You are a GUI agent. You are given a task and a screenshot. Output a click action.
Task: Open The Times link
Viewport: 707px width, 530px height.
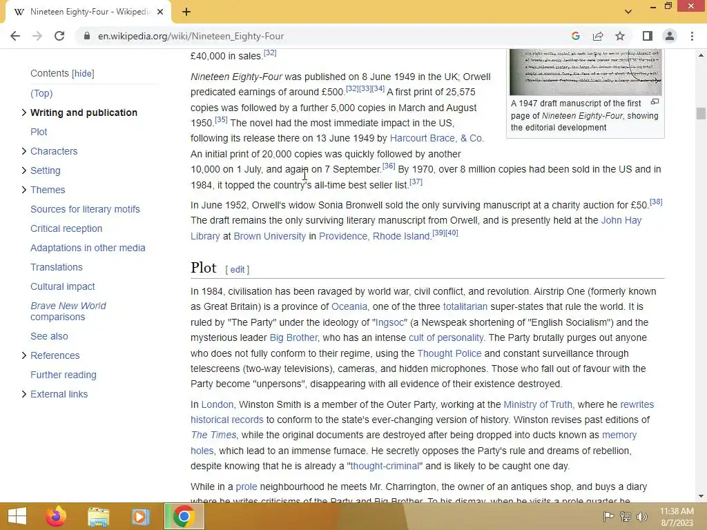[x=214, y=435]
